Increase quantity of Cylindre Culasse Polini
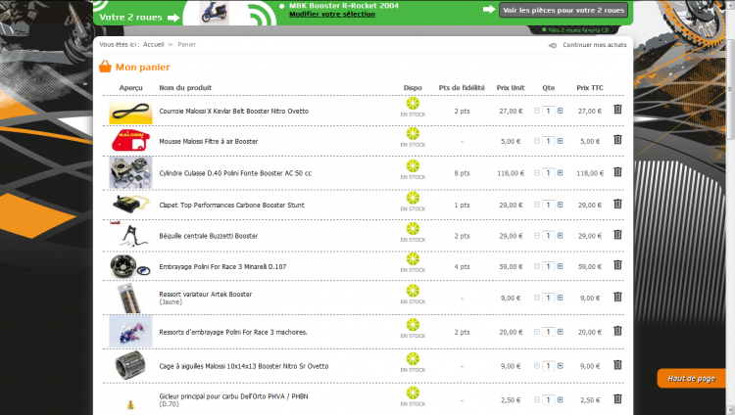The image size is (735, 415). coord(561,173)
